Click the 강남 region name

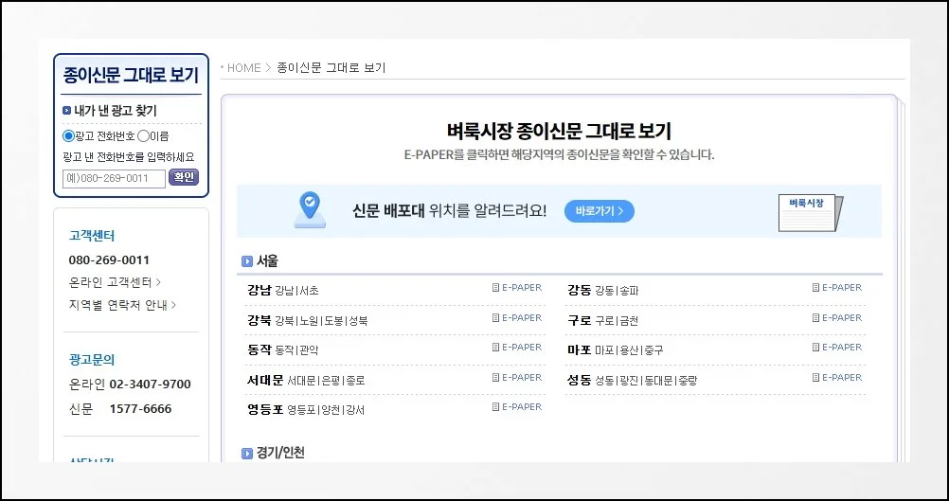(x=260, y=290)
